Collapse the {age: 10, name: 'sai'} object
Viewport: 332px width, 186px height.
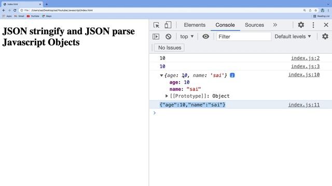click(161, 75)
